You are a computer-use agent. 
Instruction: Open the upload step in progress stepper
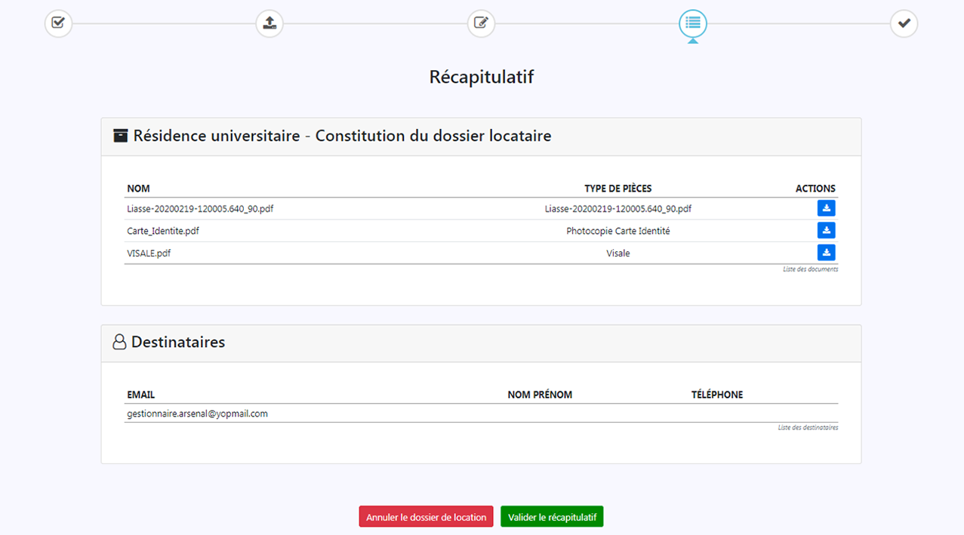[269, 23]
